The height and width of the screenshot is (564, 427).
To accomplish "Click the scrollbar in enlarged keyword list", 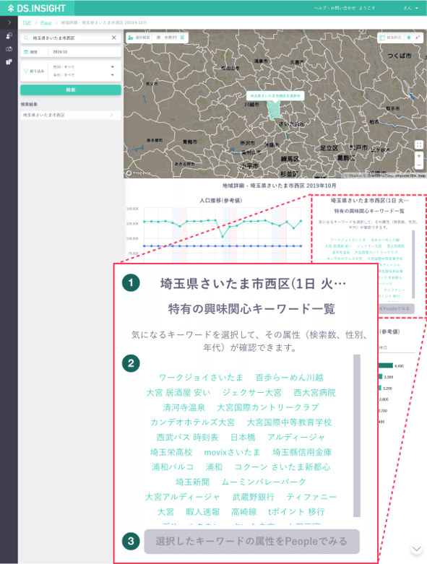I will (357, 435).
